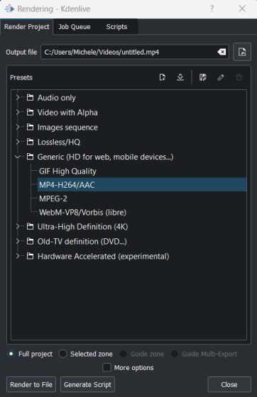
Task: Click the Hardware Accelerated folder icon
Action: point(30,256)
